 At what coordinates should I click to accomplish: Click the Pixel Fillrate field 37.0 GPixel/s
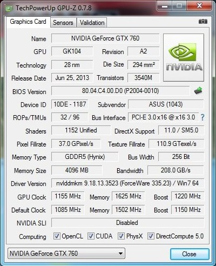76,144
